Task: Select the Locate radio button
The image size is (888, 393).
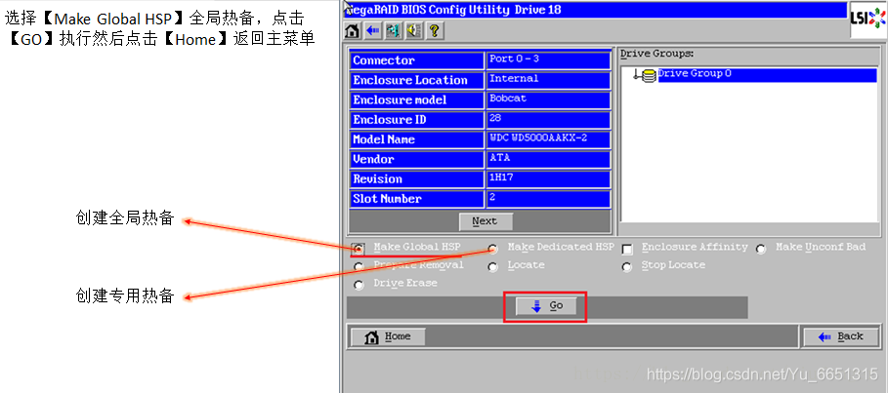Action: [x=492, y=266]
